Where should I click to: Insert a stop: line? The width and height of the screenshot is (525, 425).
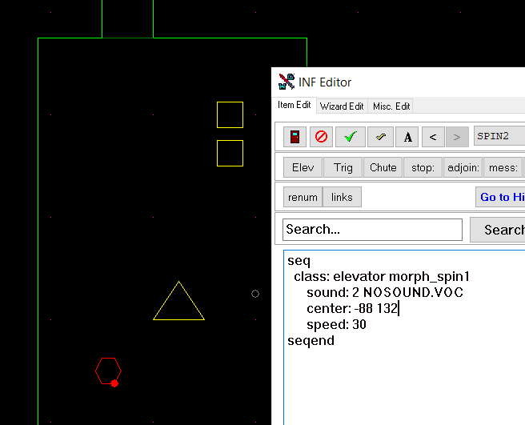pyautogui.click(x=423, y=167)
